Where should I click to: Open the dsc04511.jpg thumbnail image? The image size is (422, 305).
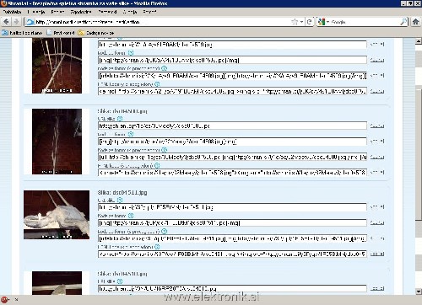57,215
